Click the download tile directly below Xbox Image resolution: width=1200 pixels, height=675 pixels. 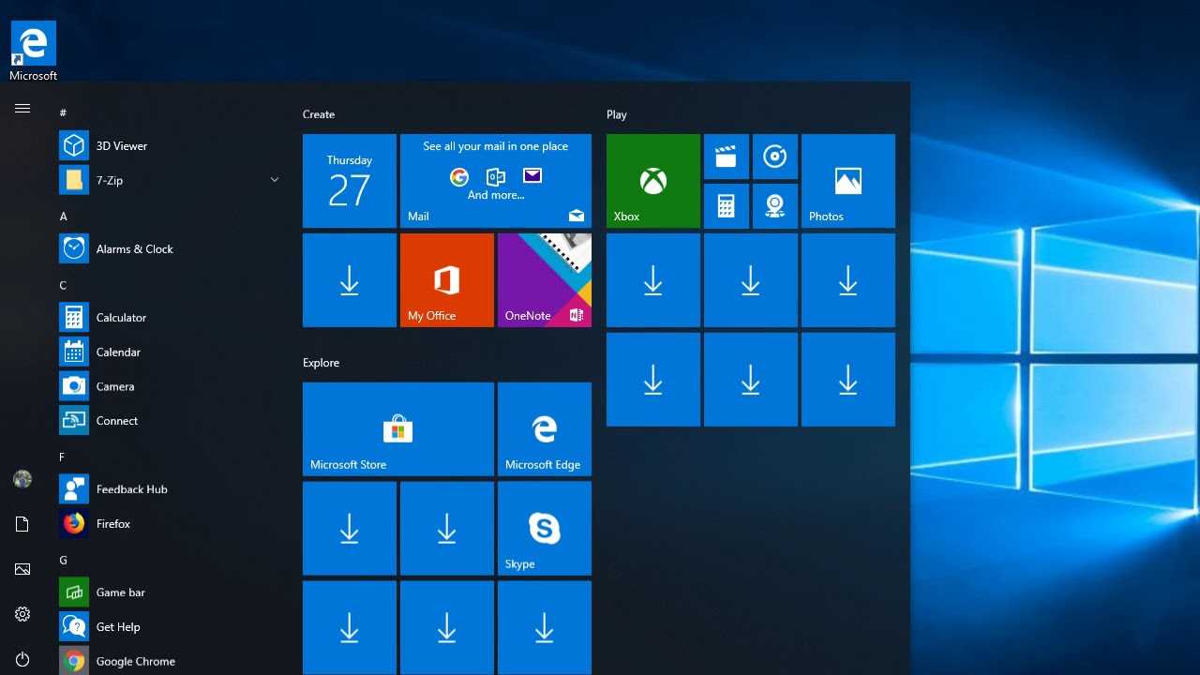point(653,280)
